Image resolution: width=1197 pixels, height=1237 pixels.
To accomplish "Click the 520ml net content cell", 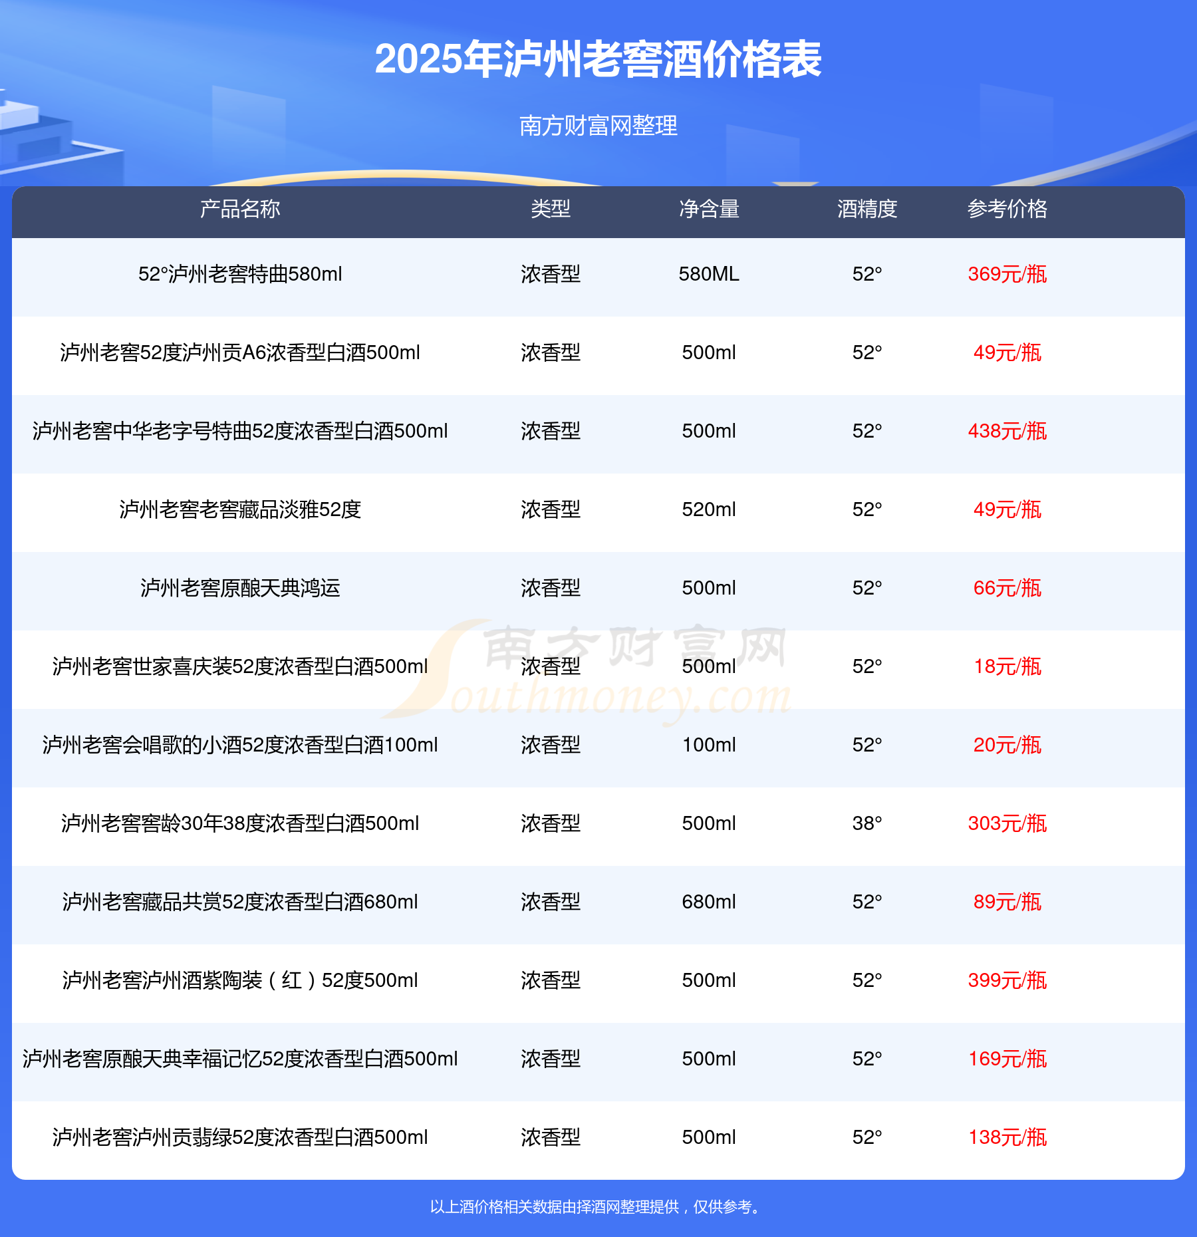I will [x=709, y=509].
